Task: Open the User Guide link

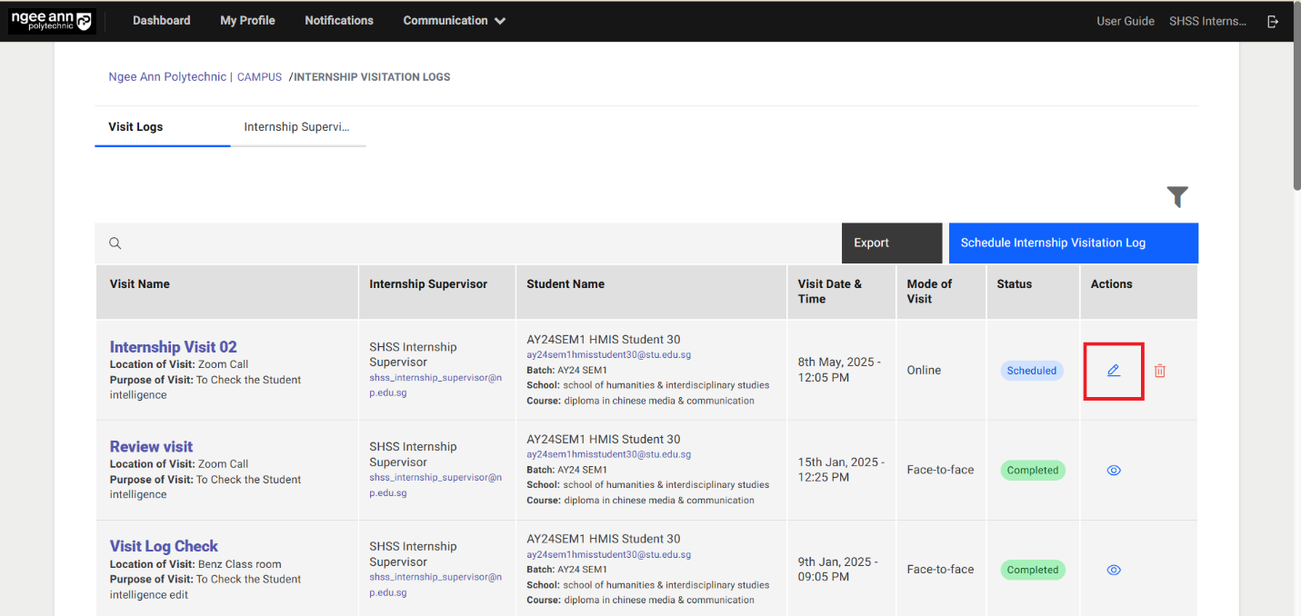Action: coord(1125,21)
